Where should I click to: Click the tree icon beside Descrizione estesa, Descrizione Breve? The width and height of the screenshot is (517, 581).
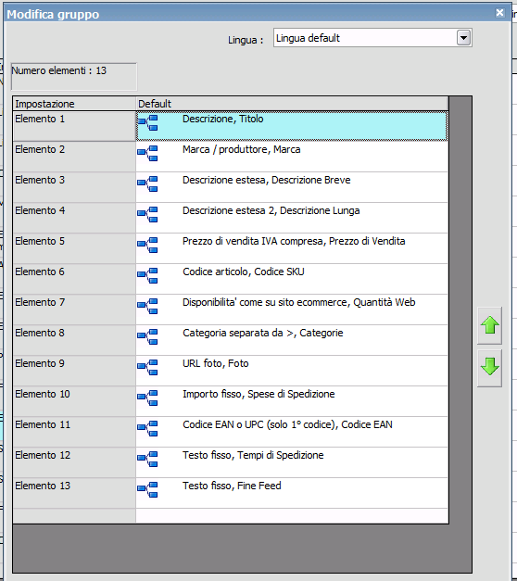coord(147,183)
